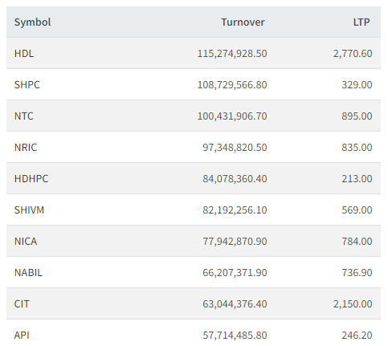Select the SHIVM symbol
388x346 pixels.
point(29,210)
